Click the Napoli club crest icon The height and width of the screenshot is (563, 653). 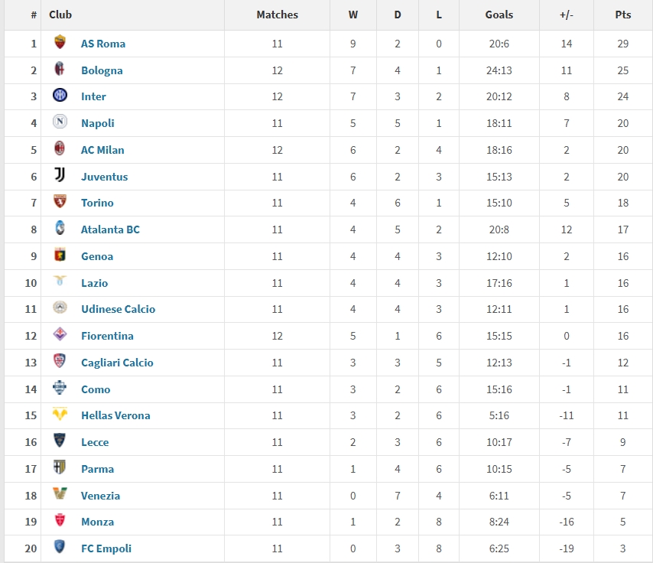click(x=60, y=122)
